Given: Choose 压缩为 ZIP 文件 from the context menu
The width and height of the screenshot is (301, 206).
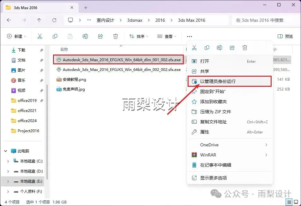Looking at the screenshot, I should [230, 112].
